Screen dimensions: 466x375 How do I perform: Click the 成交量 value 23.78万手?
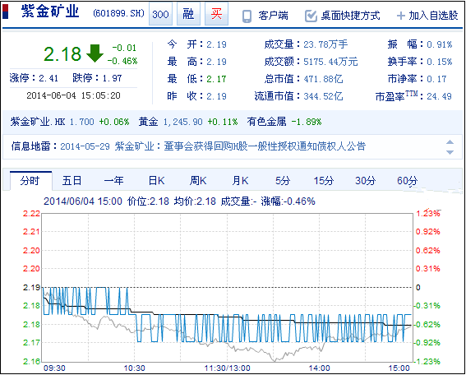pyautogui.click(x=325, y=44)
